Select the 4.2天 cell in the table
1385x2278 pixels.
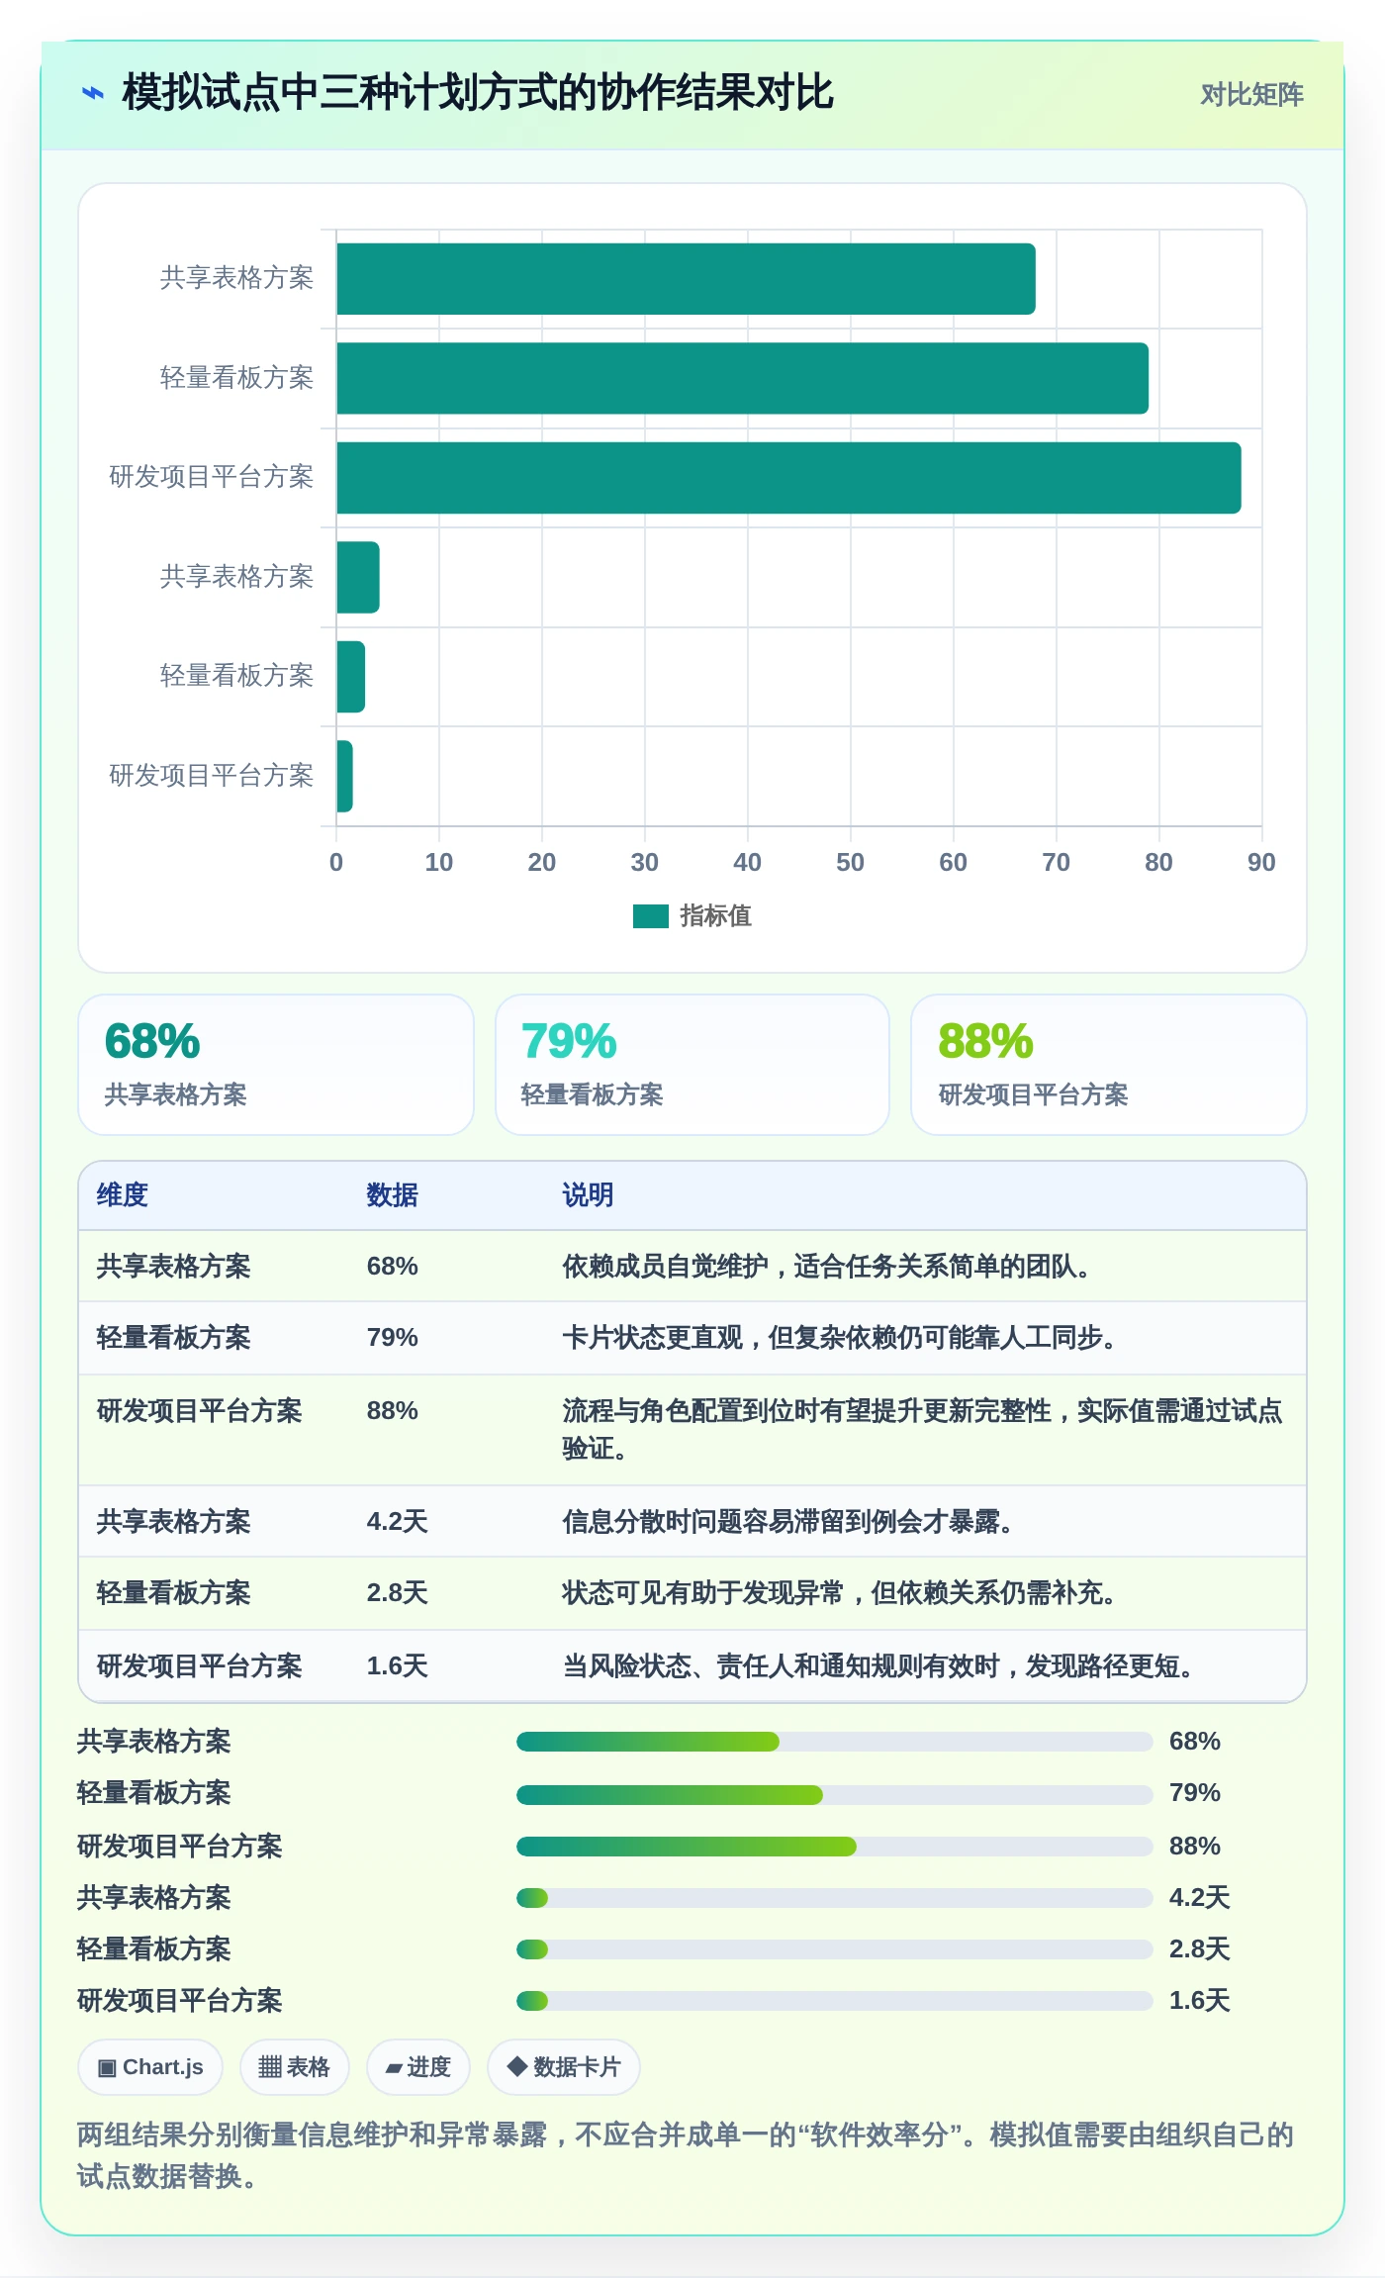click(398, 1521)
